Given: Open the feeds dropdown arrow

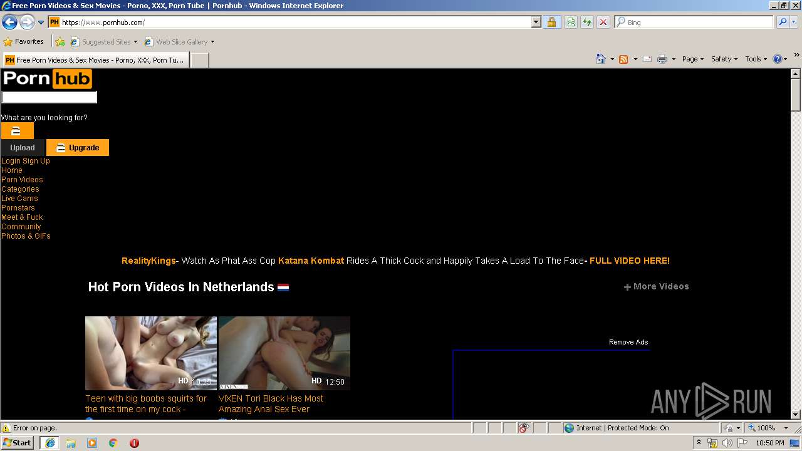Looking at the screenshot, I should (635, 59).
